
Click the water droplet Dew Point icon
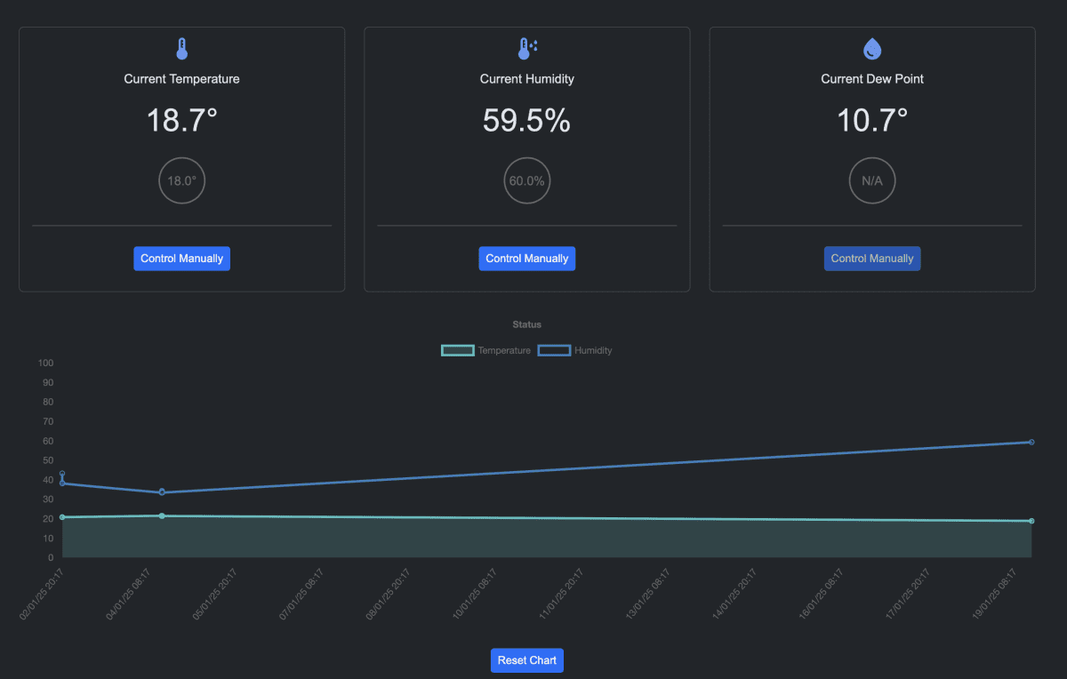(x=872, y=49)
